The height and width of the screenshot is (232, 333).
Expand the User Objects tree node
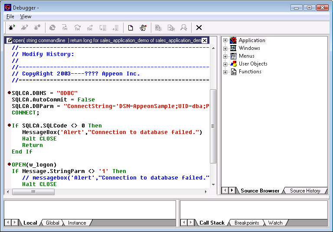click(x=225, y=64)
